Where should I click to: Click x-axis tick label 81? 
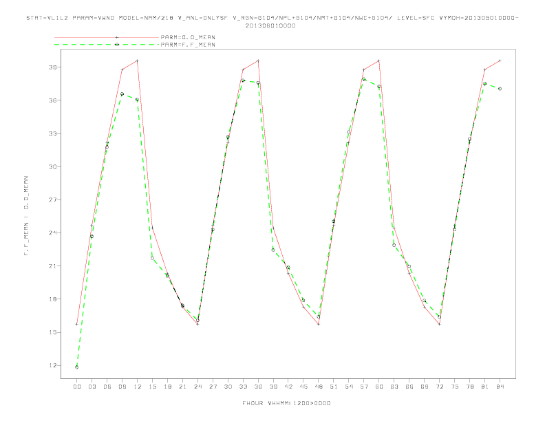485,387
